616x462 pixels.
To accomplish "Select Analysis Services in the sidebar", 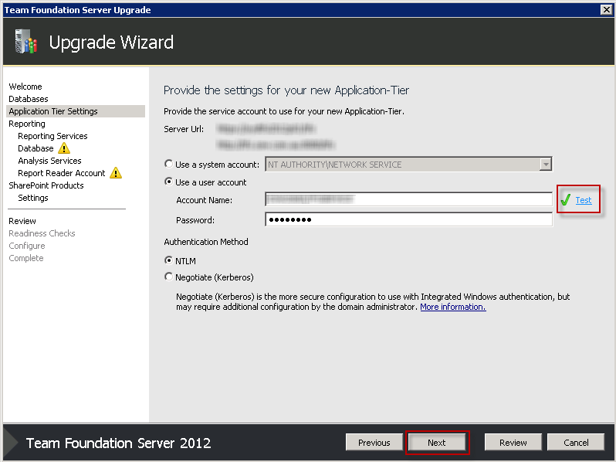I will click(49, 161).
